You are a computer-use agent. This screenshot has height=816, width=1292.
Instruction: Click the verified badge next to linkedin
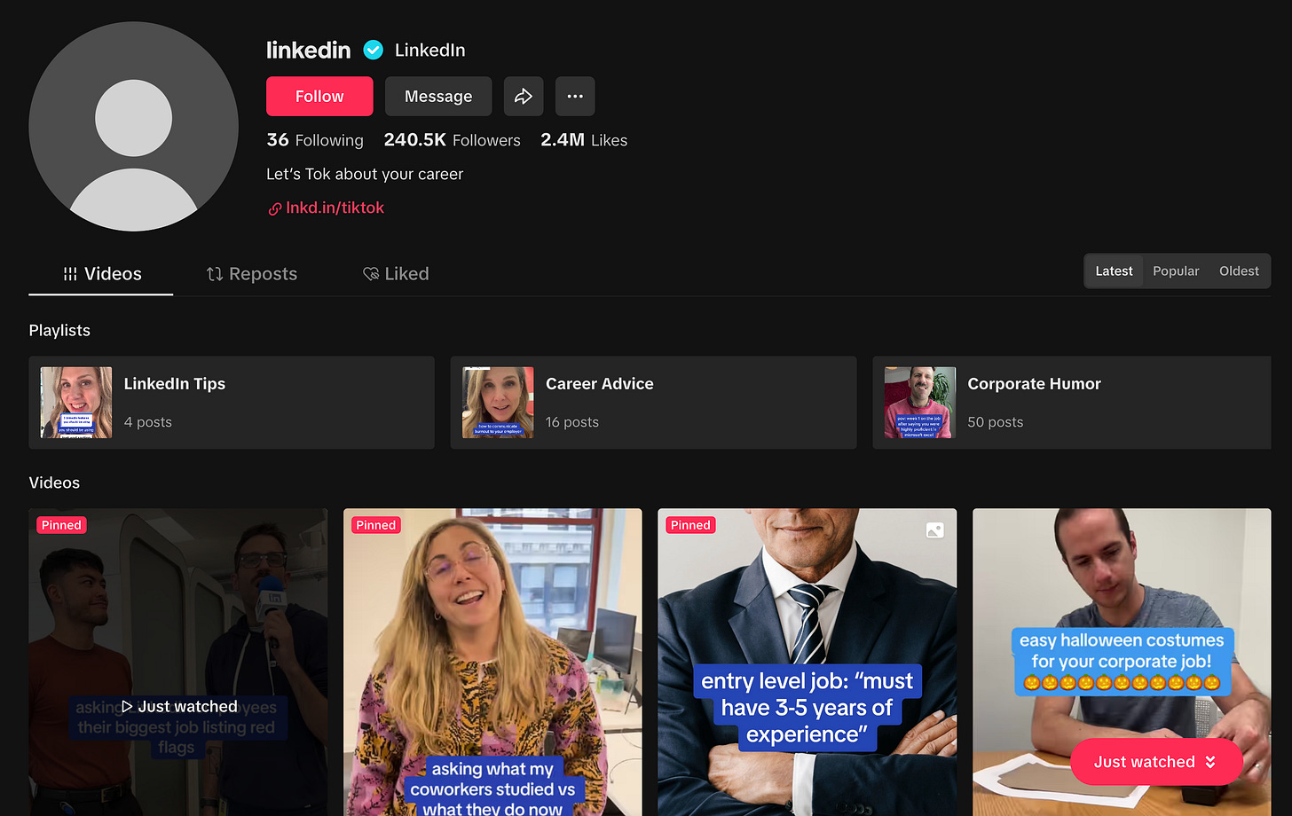tap(374, 50)
